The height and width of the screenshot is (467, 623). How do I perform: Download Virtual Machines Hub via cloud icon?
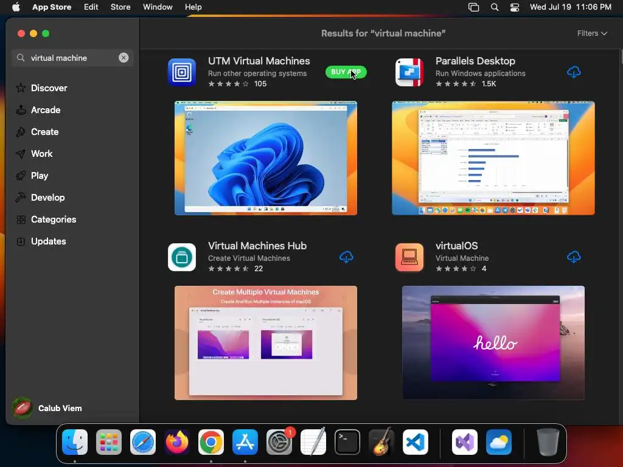[346, 257]
